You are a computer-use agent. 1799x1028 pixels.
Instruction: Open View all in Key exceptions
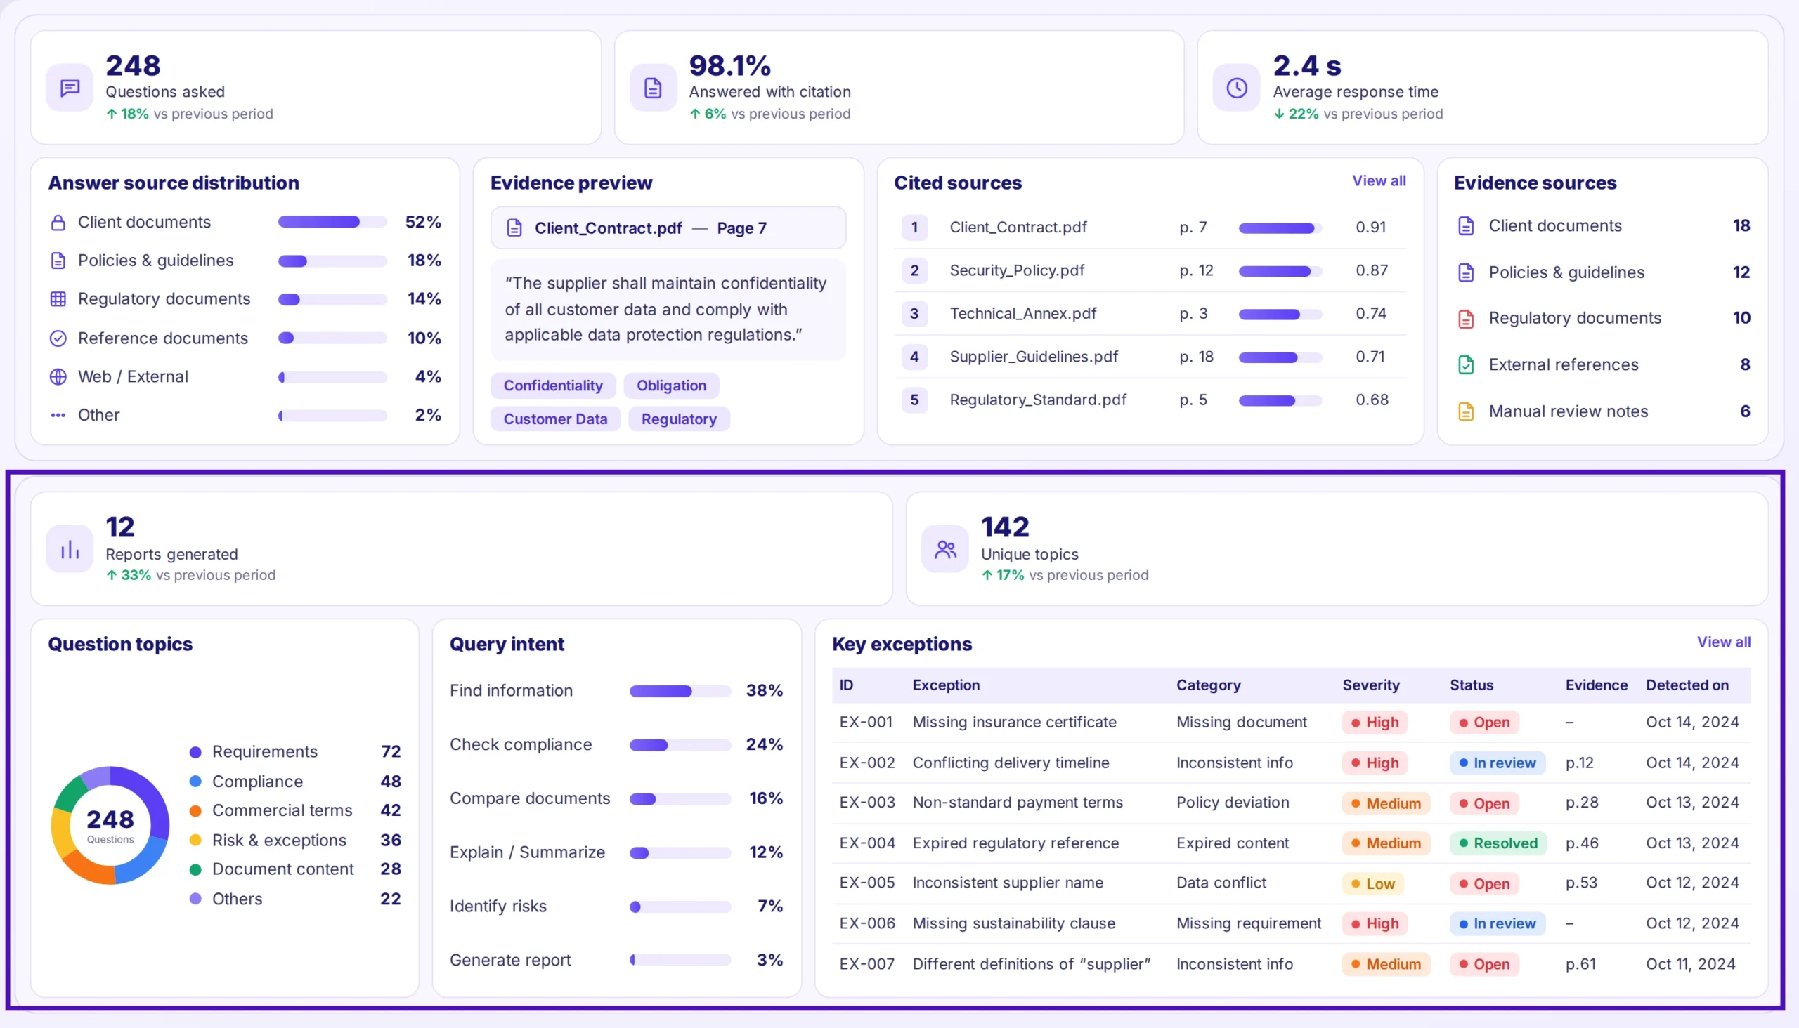1723,642
